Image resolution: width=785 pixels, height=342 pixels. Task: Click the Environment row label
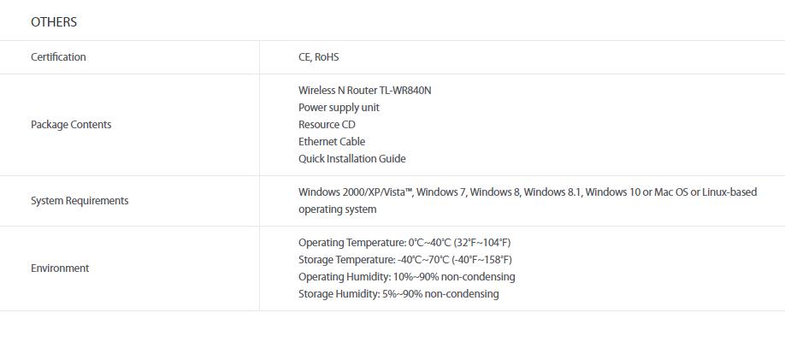(x=60, y=268)
